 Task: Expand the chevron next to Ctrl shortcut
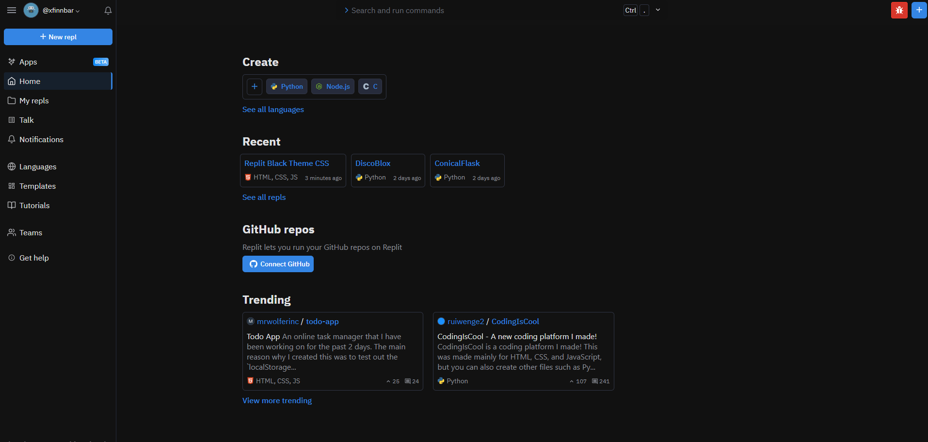658,10
